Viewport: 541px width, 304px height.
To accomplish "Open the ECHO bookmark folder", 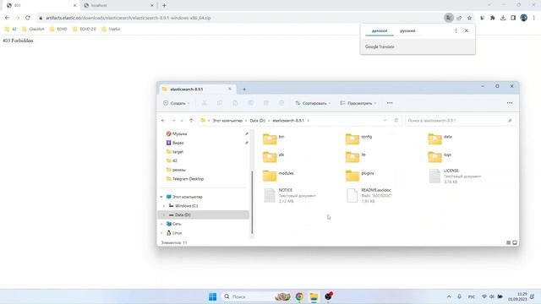I will pyautogui.click(x=58, y=29).
